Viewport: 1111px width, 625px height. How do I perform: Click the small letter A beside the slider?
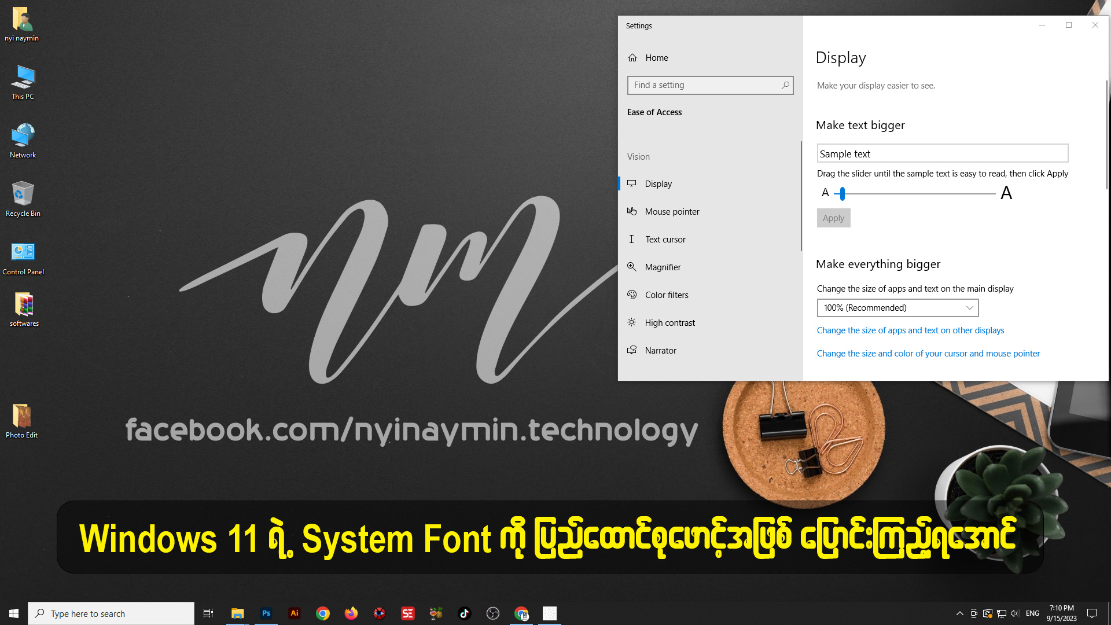[x=825, y=193]
